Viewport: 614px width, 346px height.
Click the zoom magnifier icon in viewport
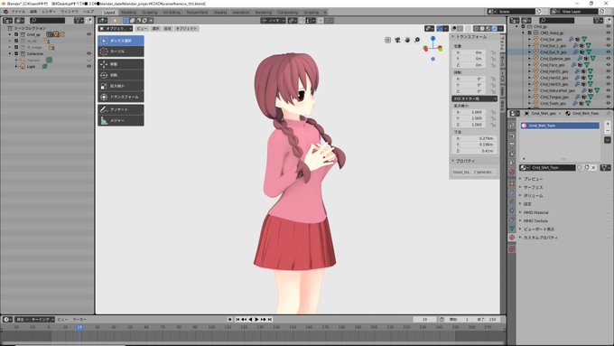[x=417, y=40]
